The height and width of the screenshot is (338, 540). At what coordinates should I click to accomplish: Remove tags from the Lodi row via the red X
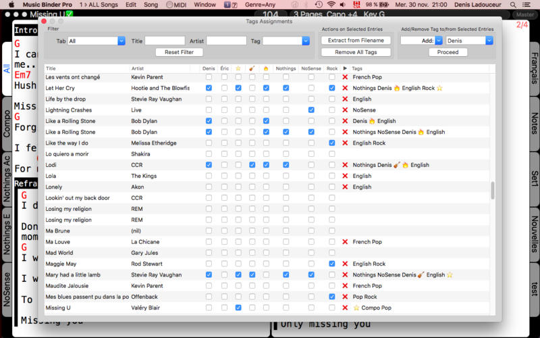point(345,165)
